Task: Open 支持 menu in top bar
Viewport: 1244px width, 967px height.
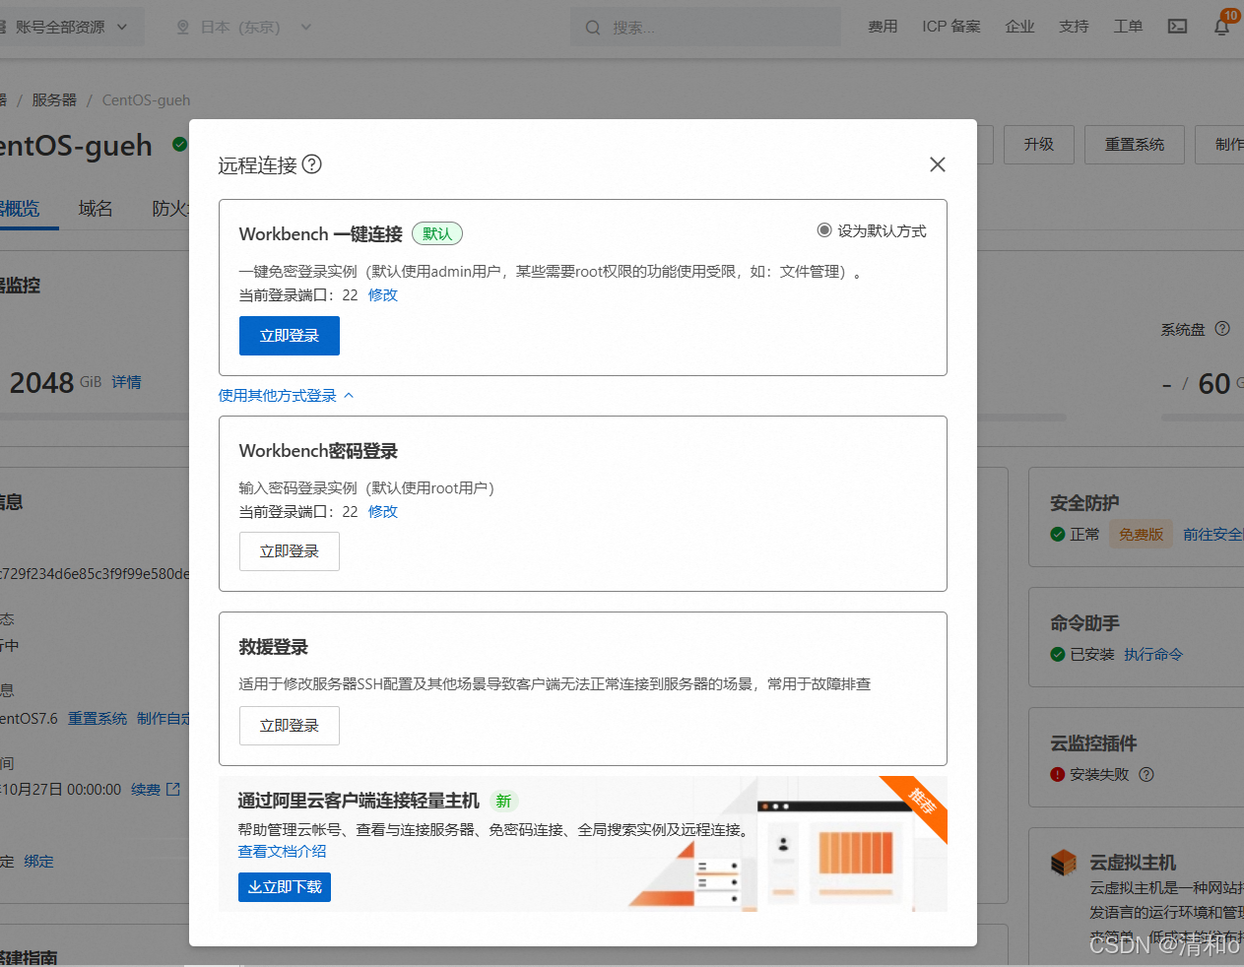Action: [1075, 27]
